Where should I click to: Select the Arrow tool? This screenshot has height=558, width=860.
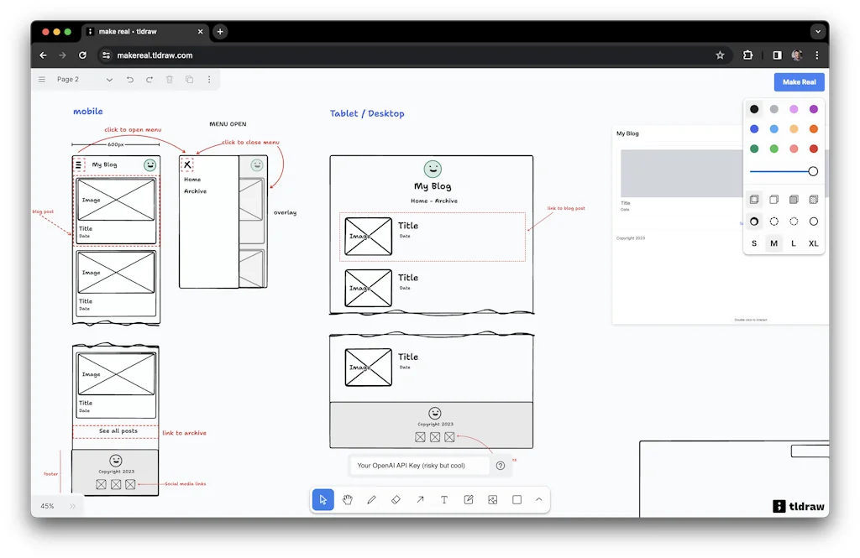420,499
